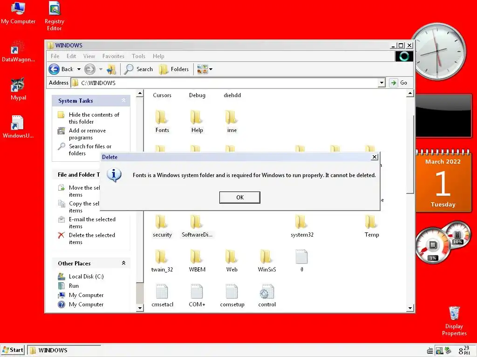
Task: Select the file named 0
Action: 301,261
